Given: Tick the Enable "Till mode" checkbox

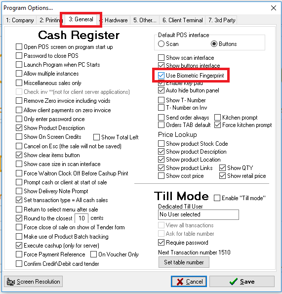Looking at the screenshot, I should pos(217,198).
